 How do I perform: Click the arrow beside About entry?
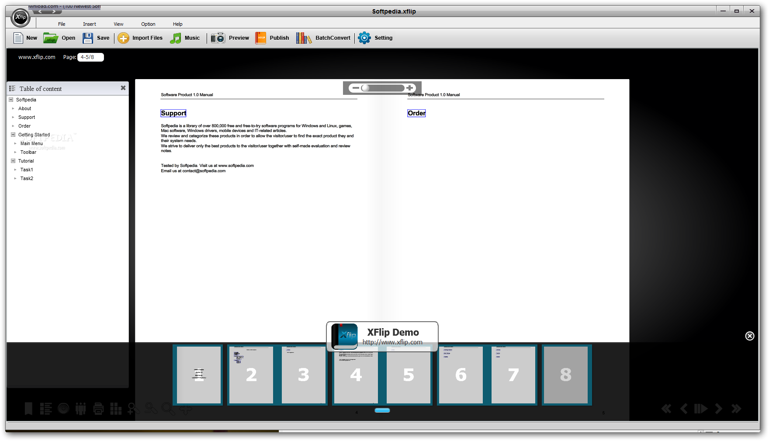tap(13, 108)
